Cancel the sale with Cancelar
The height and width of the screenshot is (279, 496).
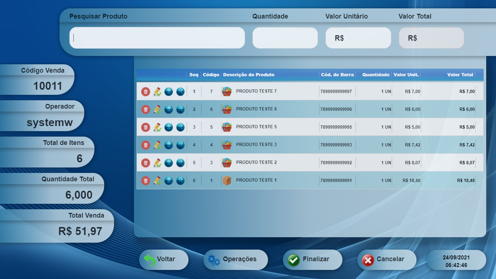[387, 259]
